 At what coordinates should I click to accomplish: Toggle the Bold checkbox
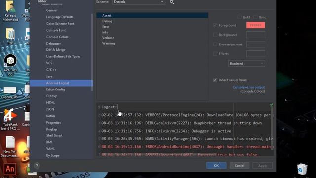[x=239, y=17]
